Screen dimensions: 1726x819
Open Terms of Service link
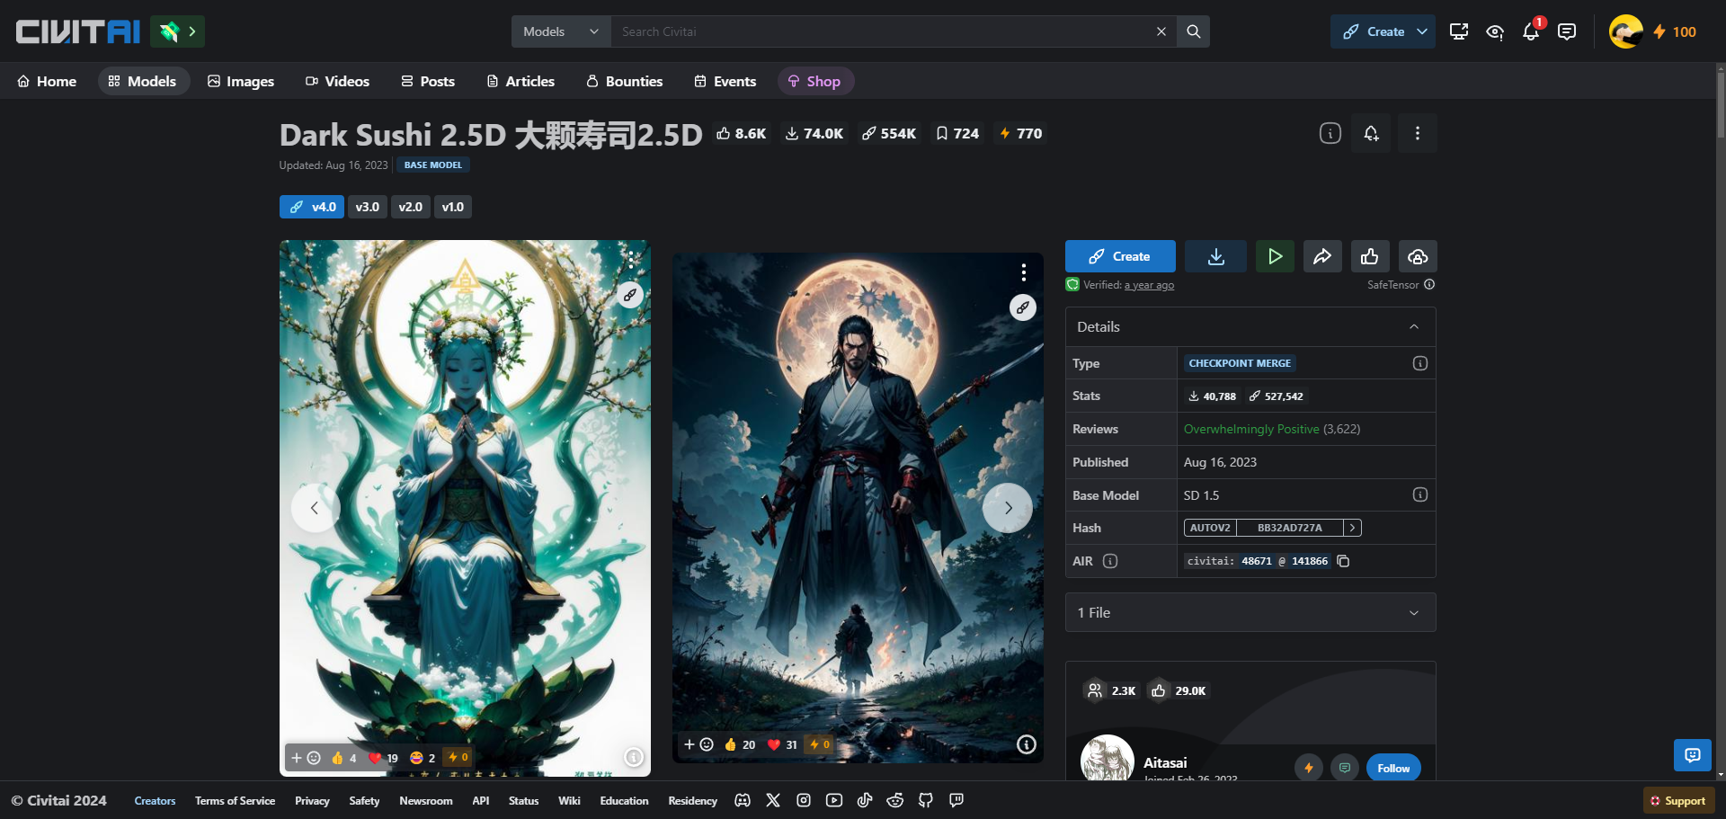[x=235, y=801]
